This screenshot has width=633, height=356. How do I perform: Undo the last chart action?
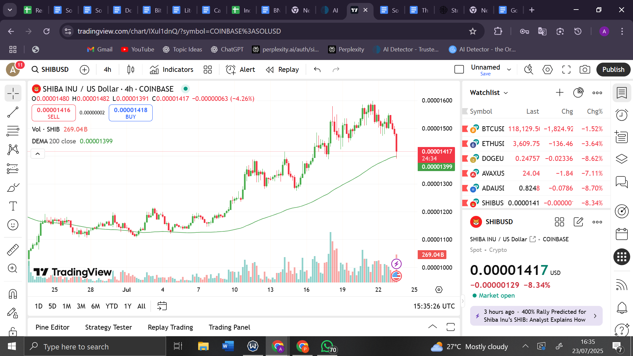pyautogui.click(x=317, y=70)
